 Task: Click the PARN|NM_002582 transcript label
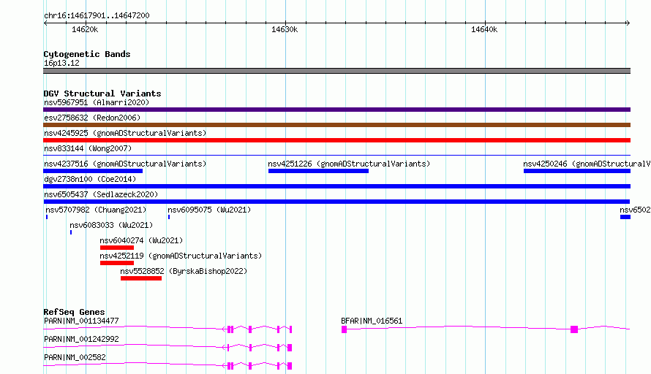click(75, 357)
